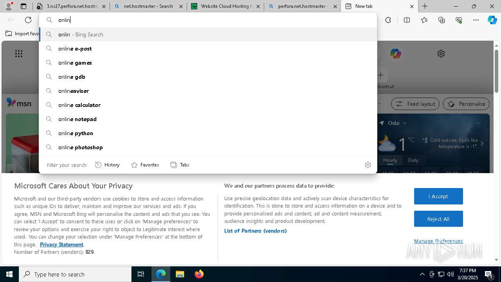Image resolution: width=501 pixels, height=282 pixels.
Task: Show hidden system tray icons chevron
Action: pyautogui.click(x=422, y=274)
